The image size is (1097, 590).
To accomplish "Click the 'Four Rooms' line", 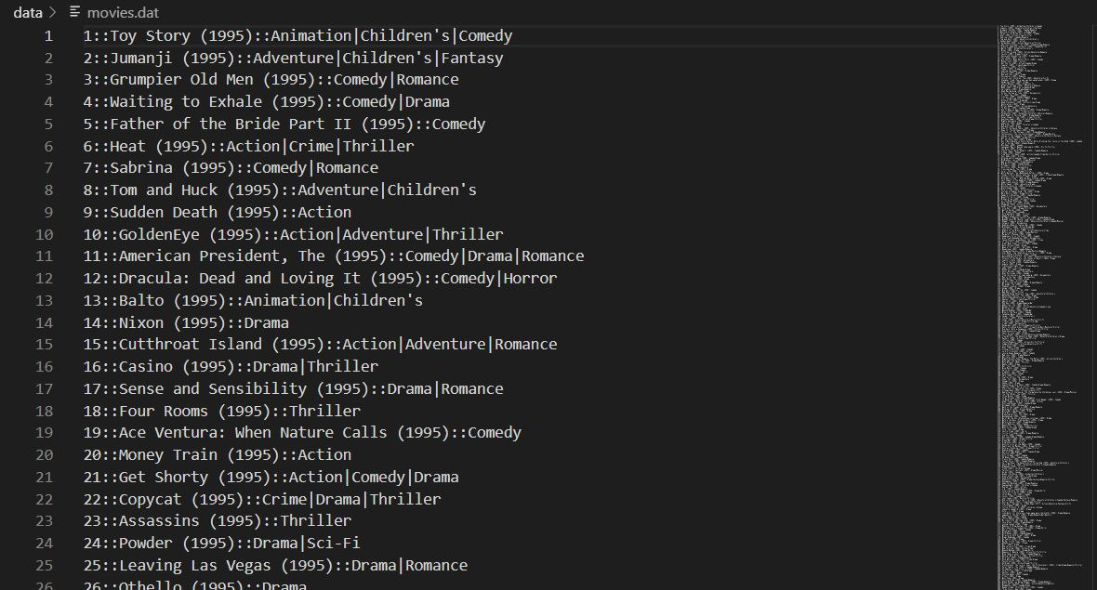I will tap(222, 411).
